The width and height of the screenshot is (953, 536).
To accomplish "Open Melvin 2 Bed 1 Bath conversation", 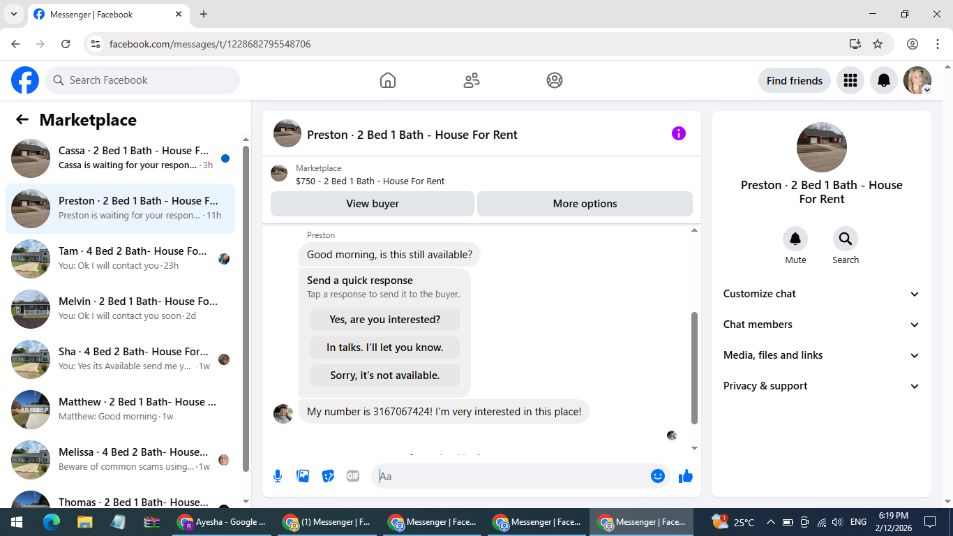I will point(120,309).
